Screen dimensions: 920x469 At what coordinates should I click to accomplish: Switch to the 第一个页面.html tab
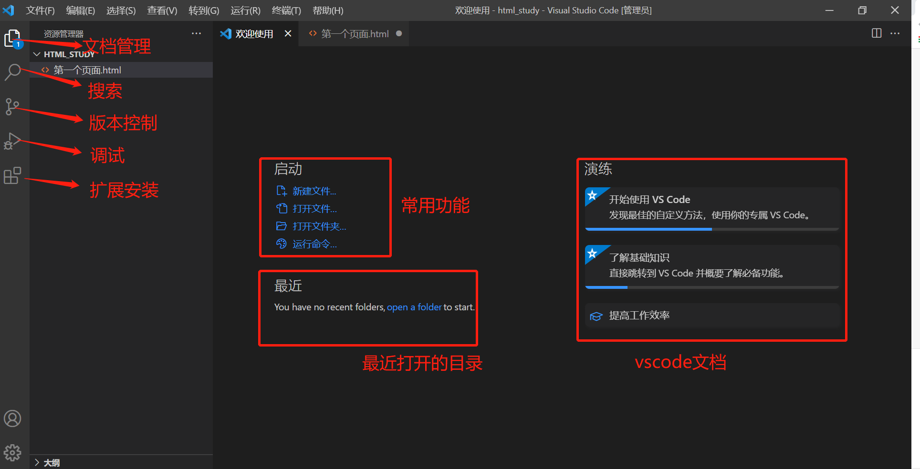[x=355, y=34]
